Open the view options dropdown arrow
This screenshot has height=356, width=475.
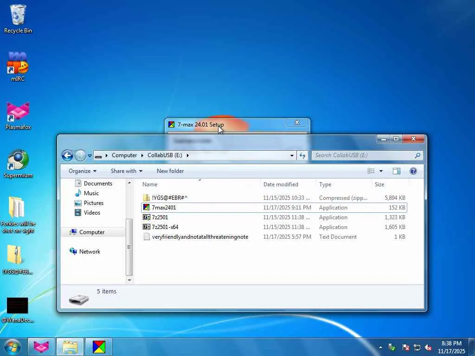381,171
